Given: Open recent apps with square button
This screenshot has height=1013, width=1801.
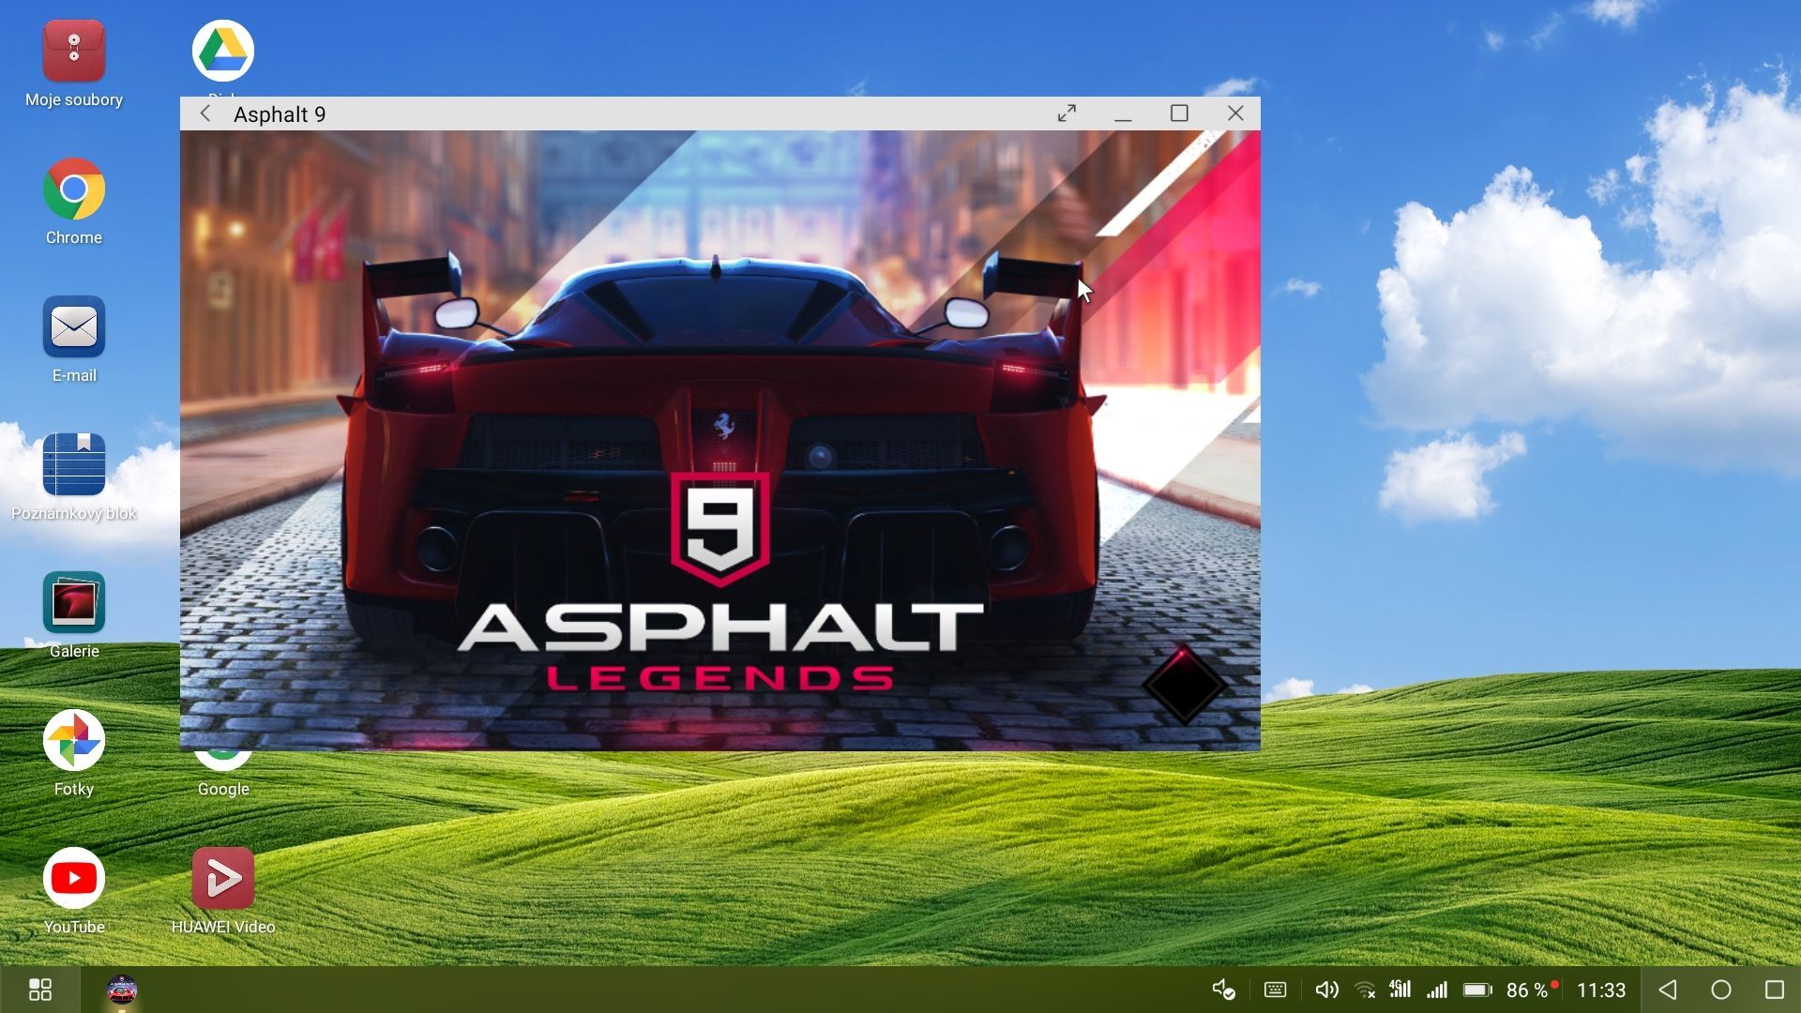Looking at the screenshot, I should point(1774,990).
